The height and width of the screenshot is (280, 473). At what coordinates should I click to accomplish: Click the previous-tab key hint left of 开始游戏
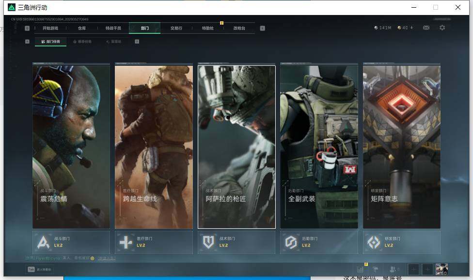[27, 28]
